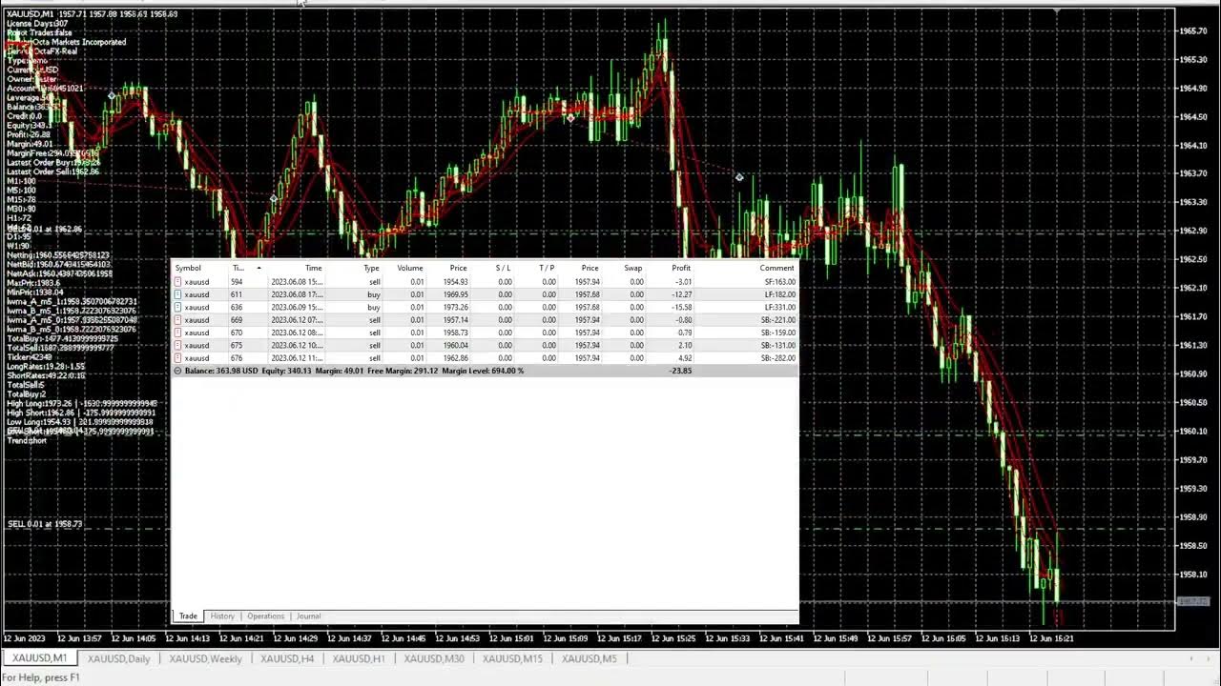Click profit value -3.01
This screenshot has width=1221, height=686.
[683, 282]
